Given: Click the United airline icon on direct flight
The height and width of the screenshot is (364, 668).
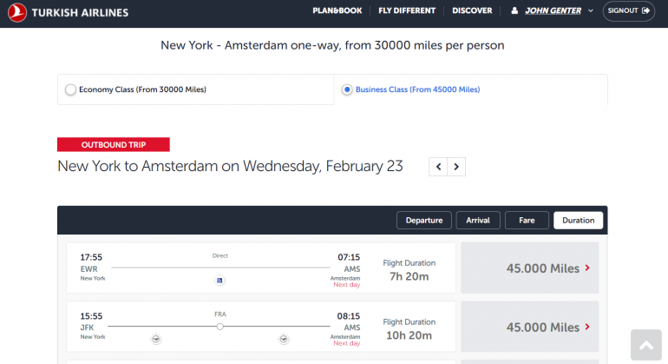Looking at the screenshot, I should [219, 280].
